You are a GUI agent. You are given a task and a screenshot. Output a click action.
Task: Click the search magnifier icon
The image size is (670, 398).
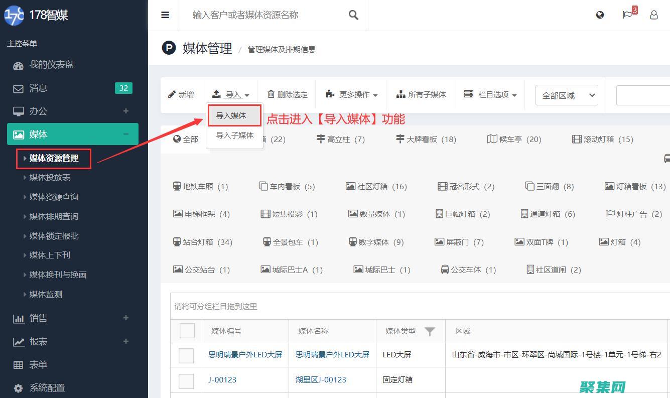(x=353, y=15)
